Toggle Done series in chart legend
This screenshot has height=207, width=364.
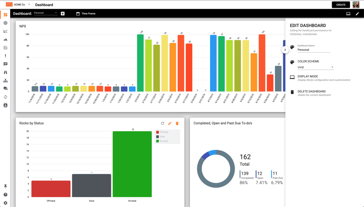coord(162,137)
